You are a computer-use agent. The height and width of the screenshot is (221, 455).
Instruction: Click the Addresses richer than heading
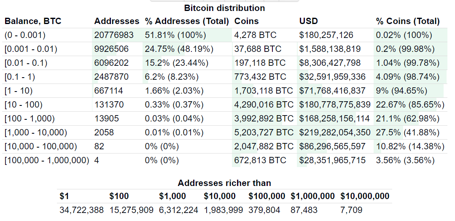pos(224,183)
